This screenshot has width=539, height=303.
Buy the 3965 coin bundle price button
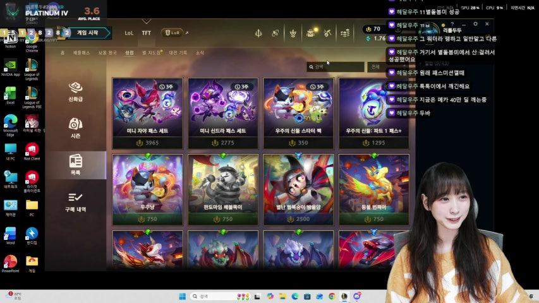coord(147,143)
